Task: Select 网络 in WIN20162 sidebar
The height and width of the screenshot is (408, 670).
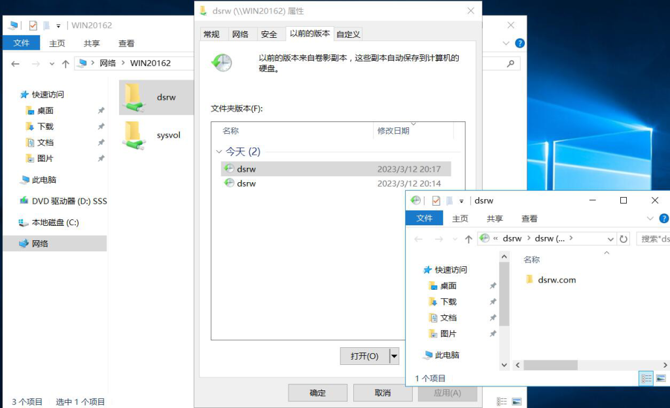Action: (55, 243)
